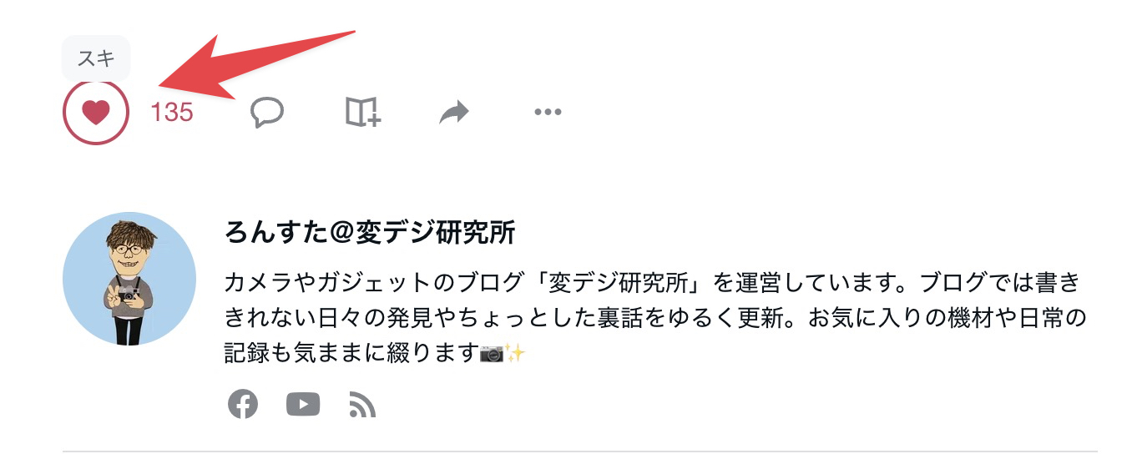This screenshot has width=1132, height=454.
Task: Share the article using the arrow icon
Action: click(454, 112)
